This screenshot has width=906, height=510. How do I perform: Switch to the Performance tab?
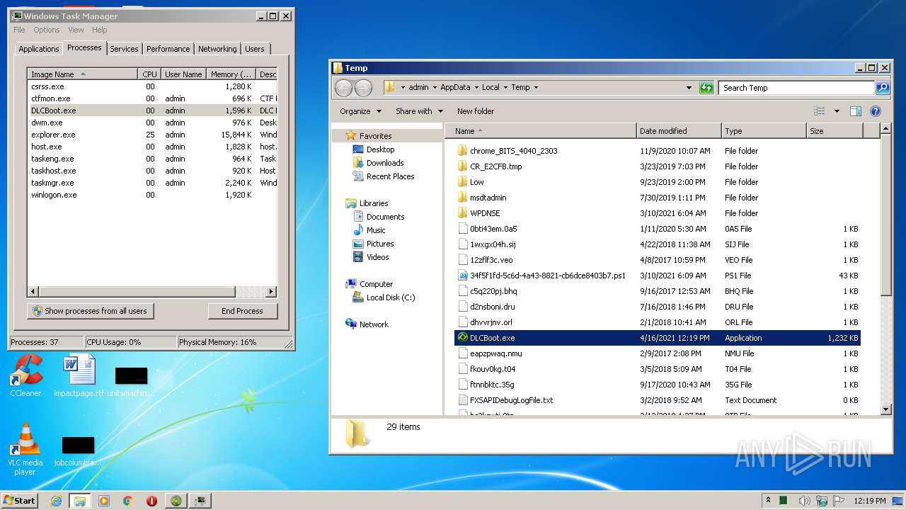point(168,49)
